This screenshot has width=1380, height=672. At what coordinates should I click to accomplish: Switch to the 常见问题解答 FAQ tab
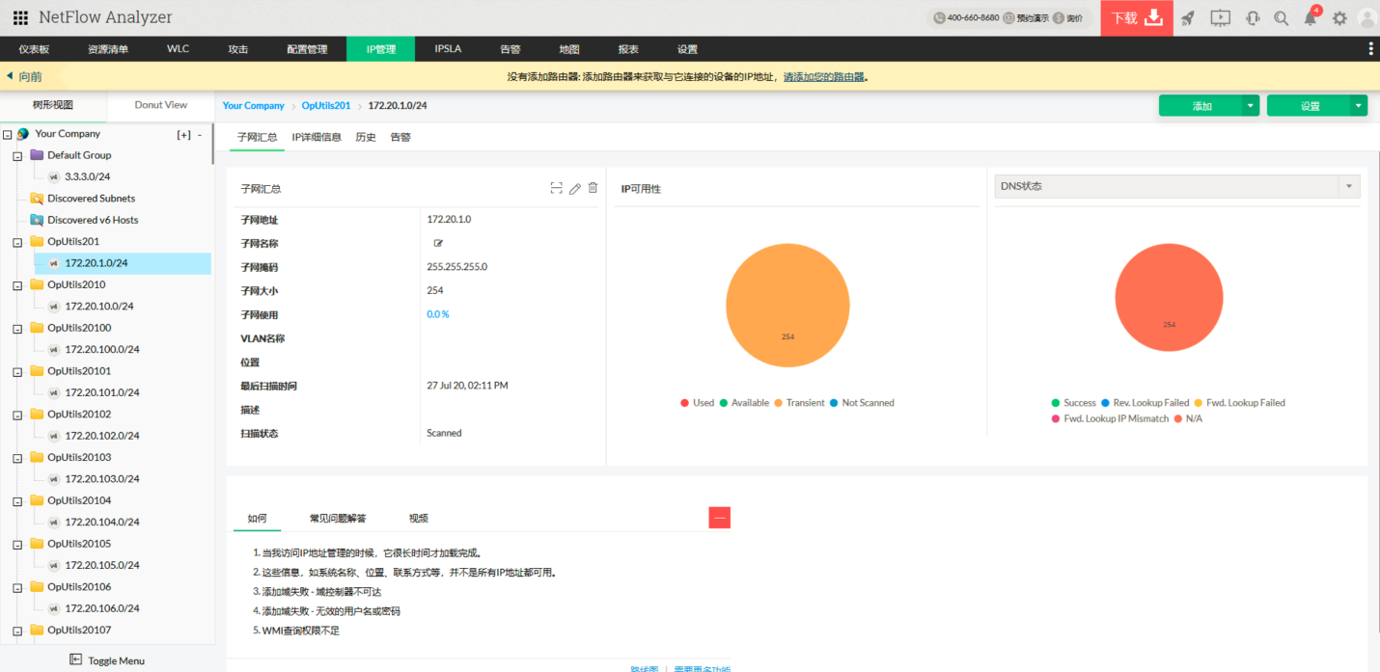pyautogui.click(x=338, y=518)
